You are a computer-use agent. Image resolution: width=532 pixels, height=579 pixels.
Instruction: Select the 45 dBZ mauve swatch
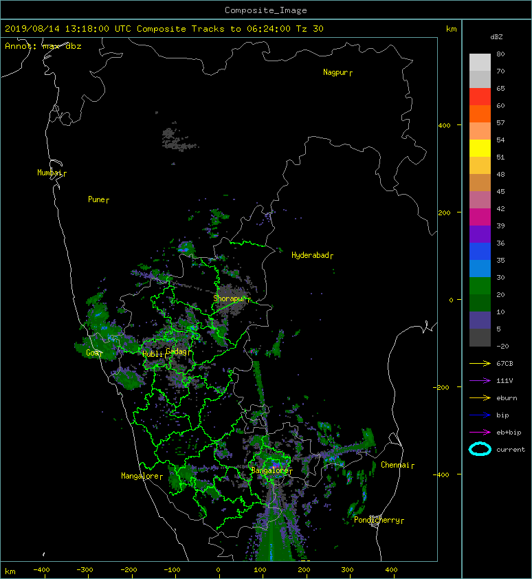(480, 200)
